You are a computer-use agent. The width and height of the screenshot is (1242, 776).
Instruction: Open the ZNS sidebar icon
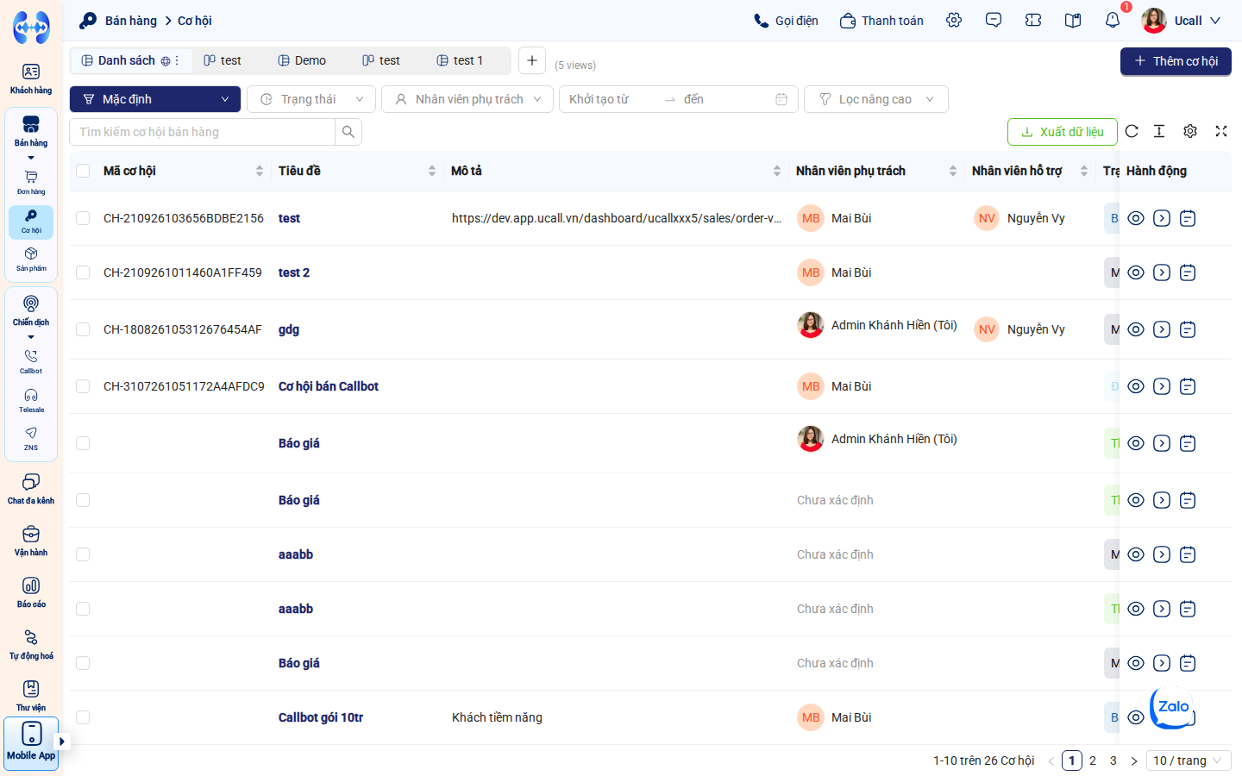31,438
